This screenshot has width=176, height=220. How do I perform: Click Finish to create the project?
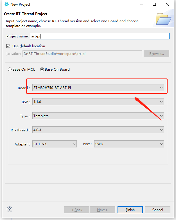130,210
